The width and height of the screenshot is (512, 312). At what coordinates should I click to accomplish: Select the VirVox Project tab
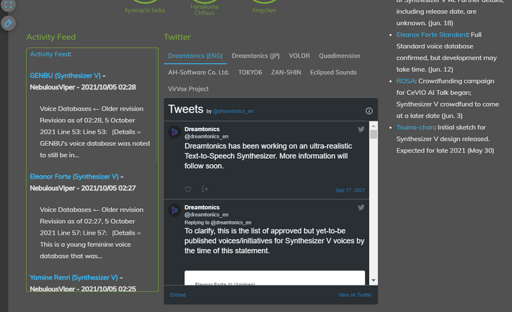click(x=188, y=89)
